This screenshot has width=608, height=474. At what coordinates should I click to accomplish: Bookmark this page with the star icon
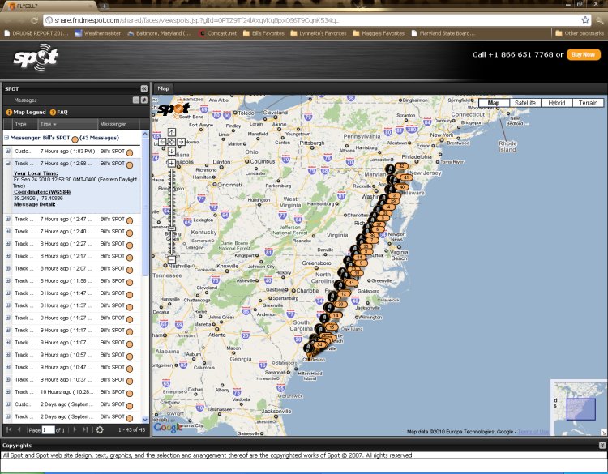(585, 20)
